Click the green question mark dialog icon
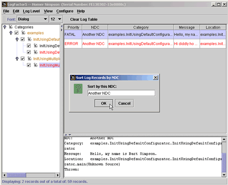 78,89
